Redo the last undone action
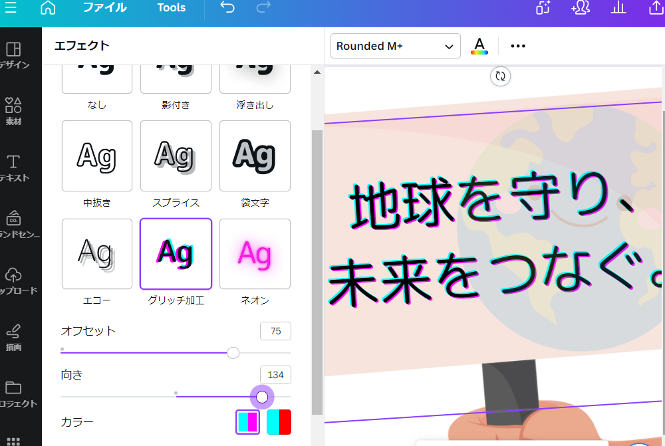Screen dimensions: 665x446 (x=263, y=7)
